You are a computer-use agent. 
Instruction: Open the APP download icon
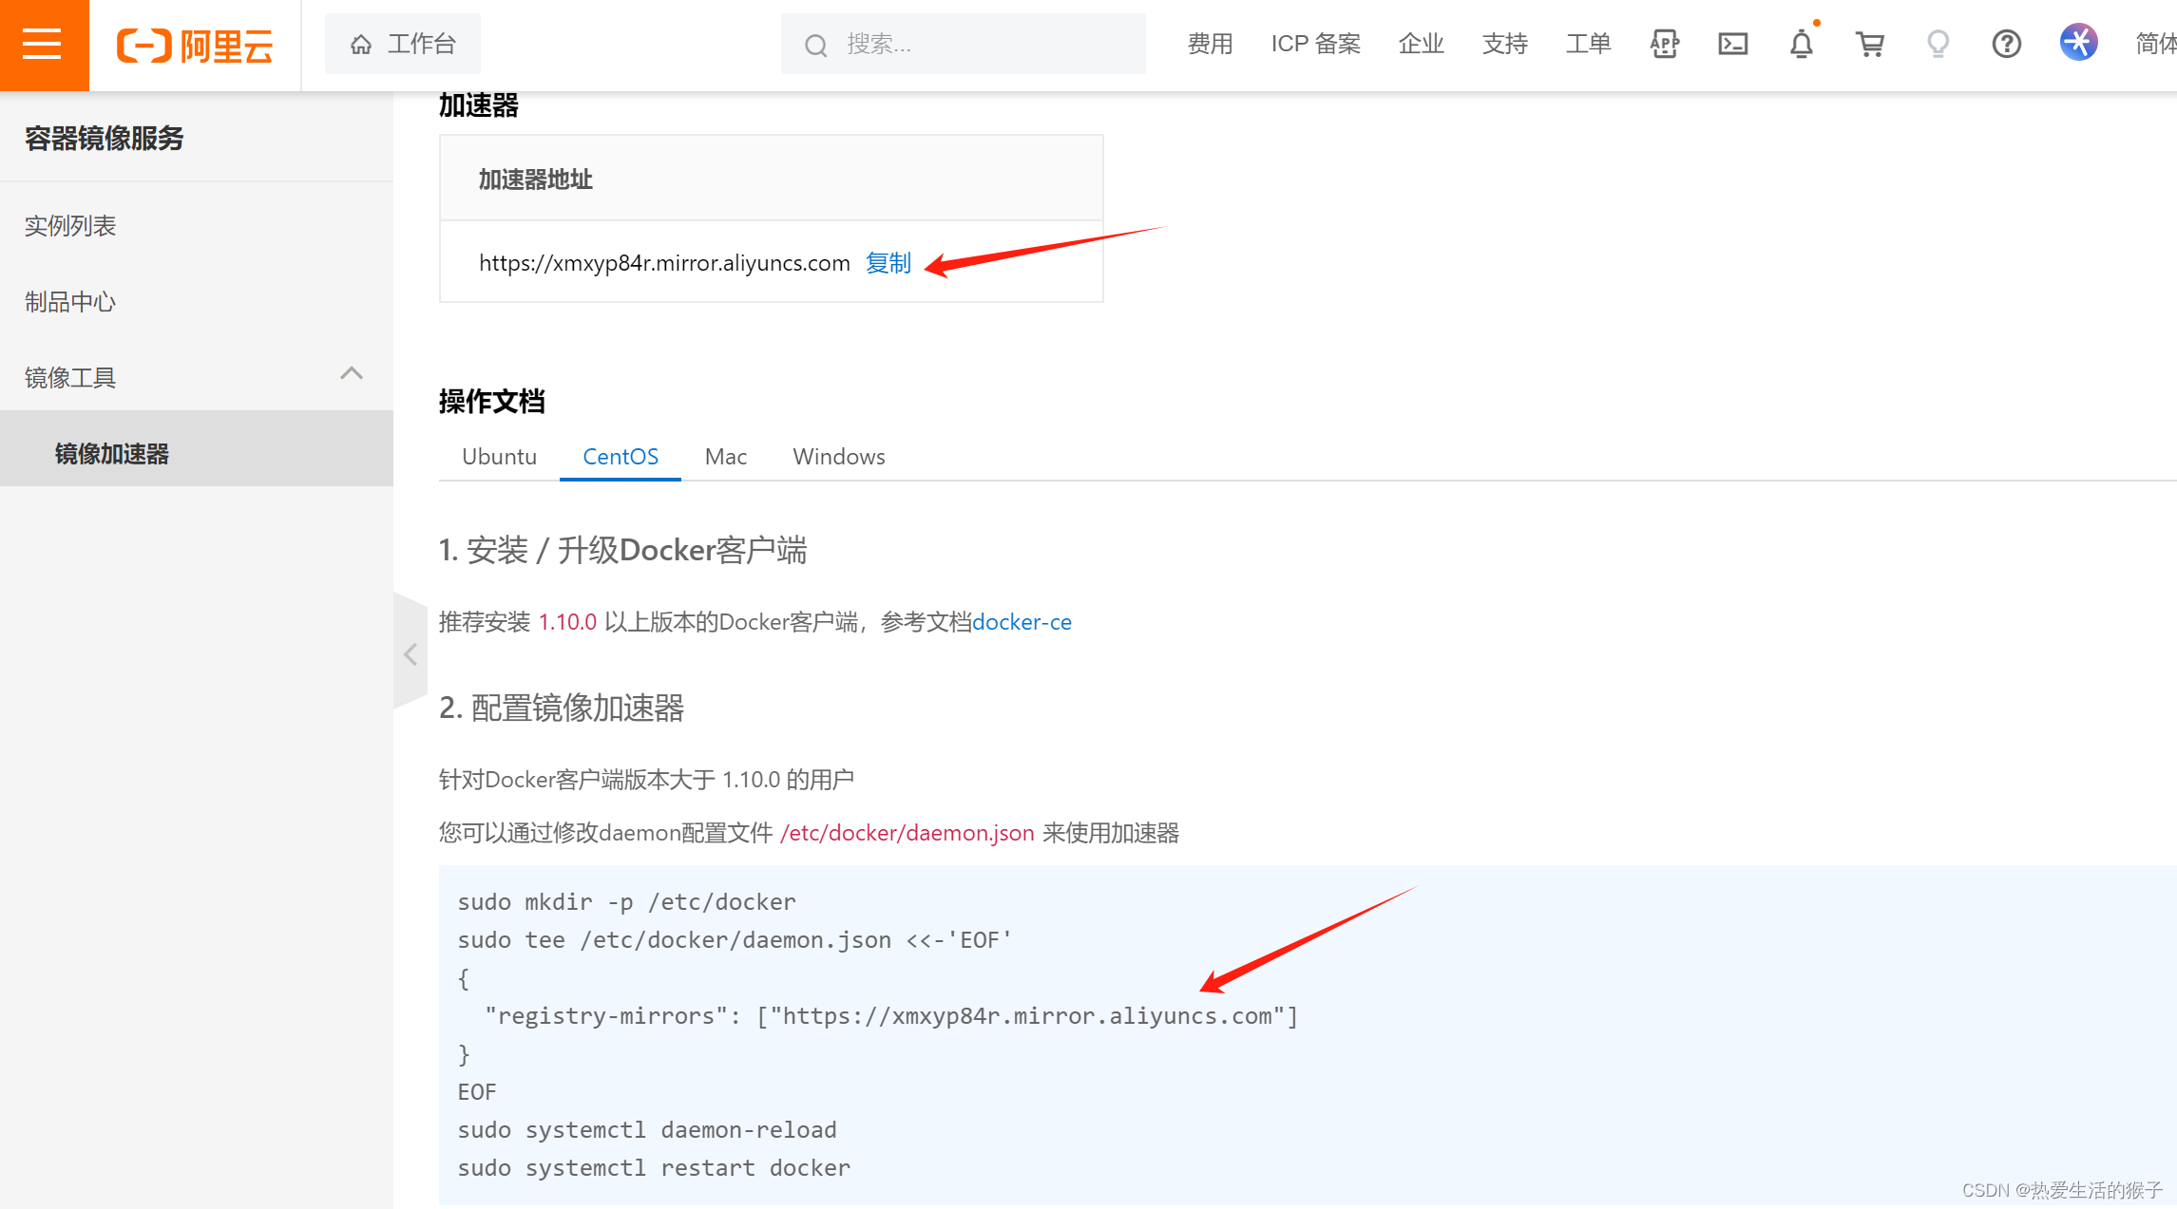tap(1664, 44)
